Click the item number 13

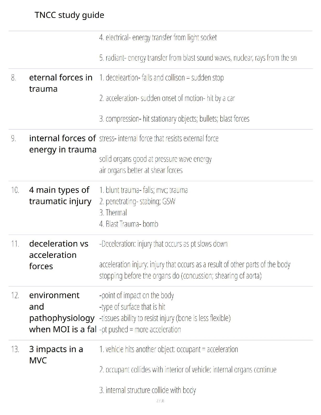[x=15, y=350]
